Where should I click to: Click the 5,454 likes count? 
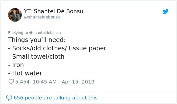coord(22,82)
